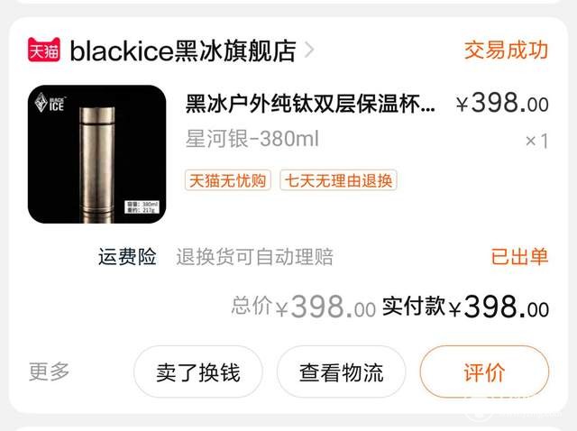Check the 已出单 insurance status

tap(519, 257)
